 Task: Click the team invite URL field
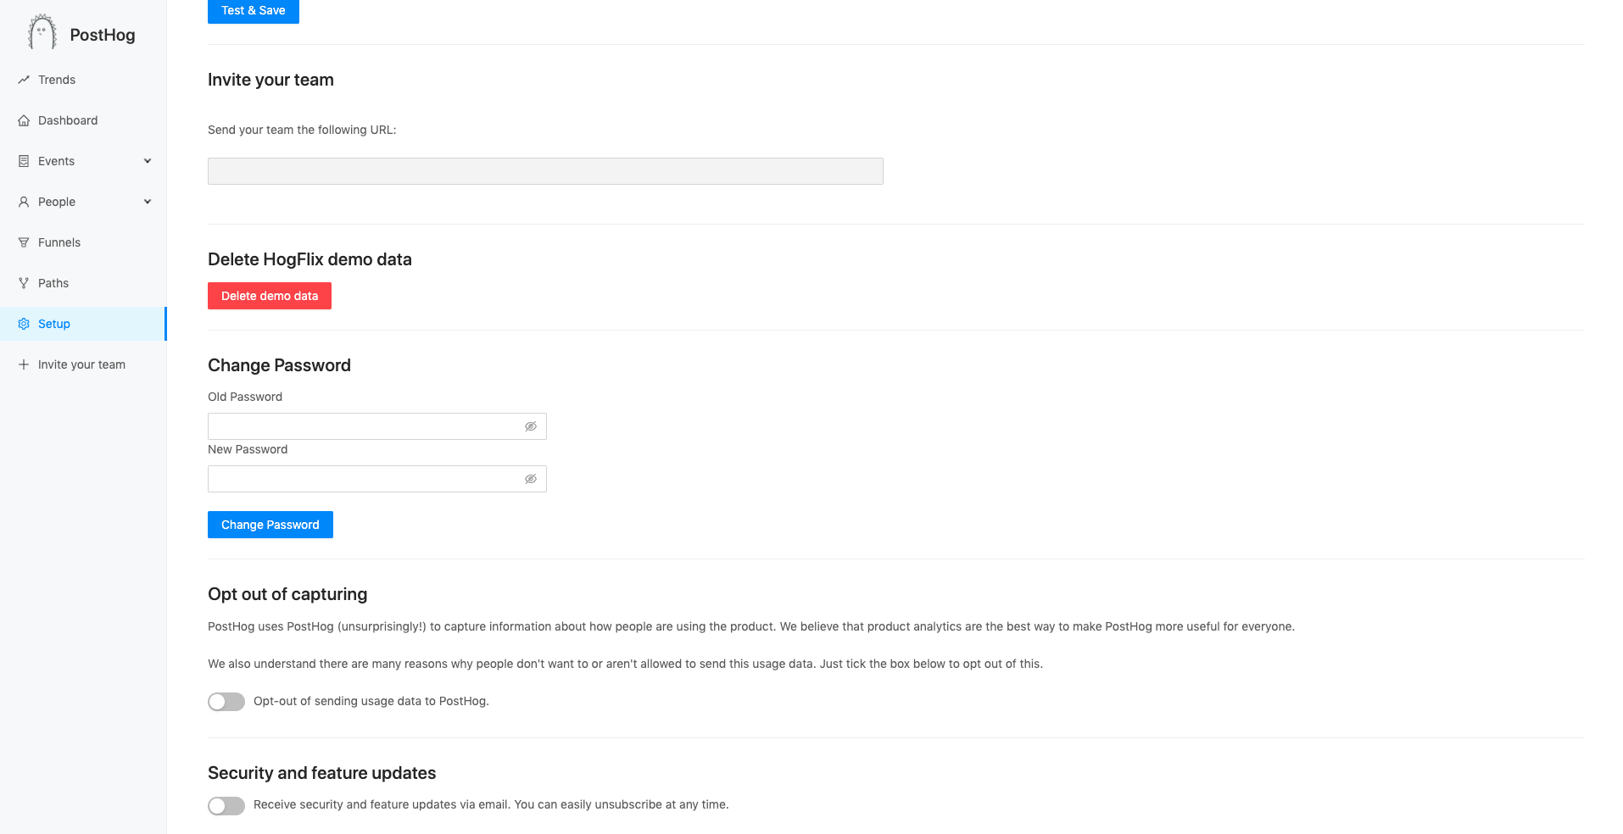(x=545, y=171)
